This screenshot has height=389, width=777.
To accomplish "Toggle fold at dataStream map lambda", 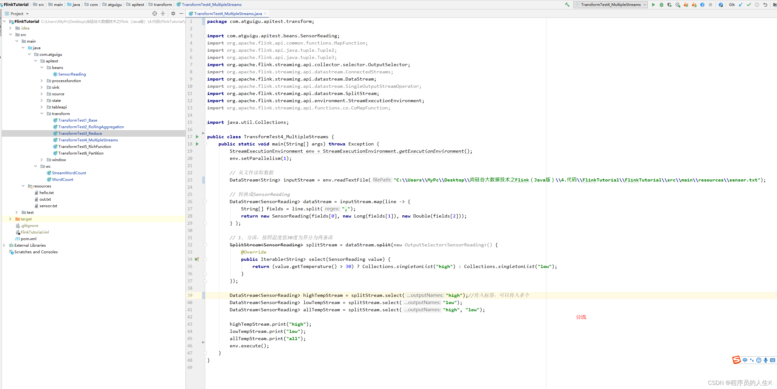I will [x=205, y=202].
